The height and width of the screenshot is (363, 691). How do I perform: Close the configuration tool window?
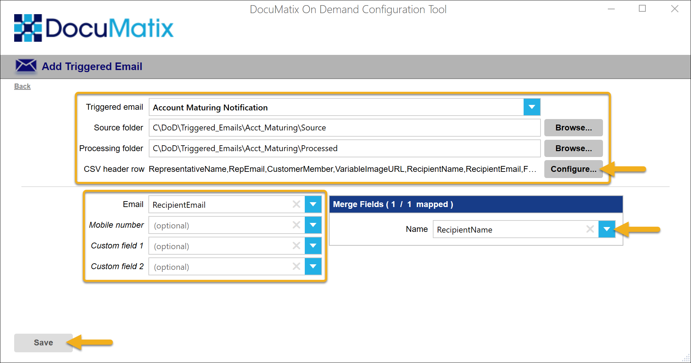(x=674, y=9)
